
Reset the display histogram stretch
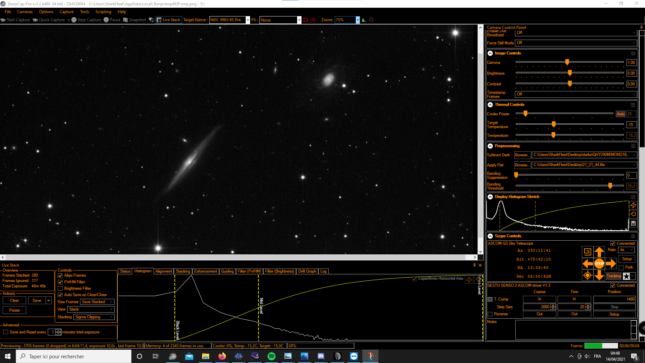tap(633, 214)
